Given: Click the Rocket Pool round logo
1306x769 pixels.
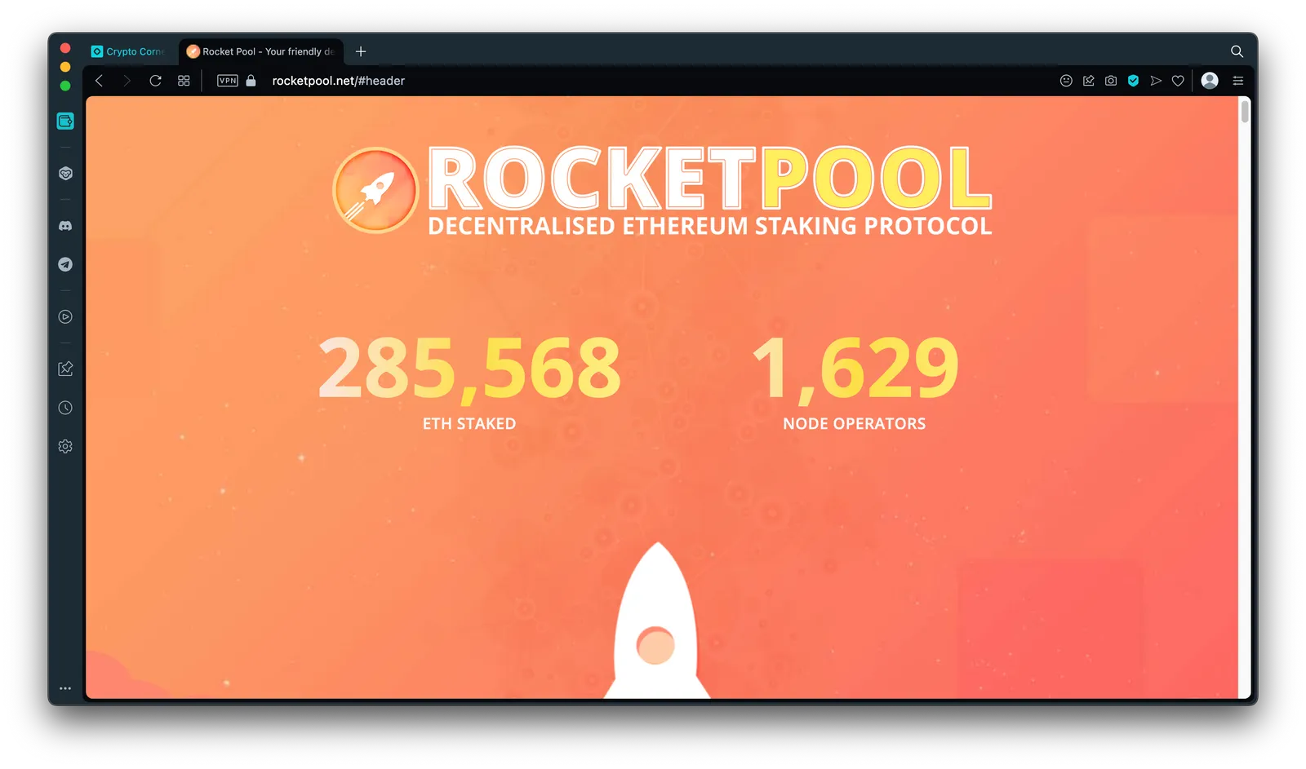Looking at the screenshot, I should pos(375,191).
